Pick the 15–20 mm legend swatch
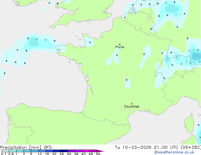Image resolution: width=201 pixels, height=155 pixels. [49, 151]
